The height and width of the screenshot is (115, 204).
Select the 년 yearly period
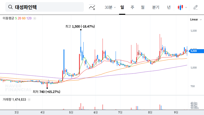click(x=169, y=7)
